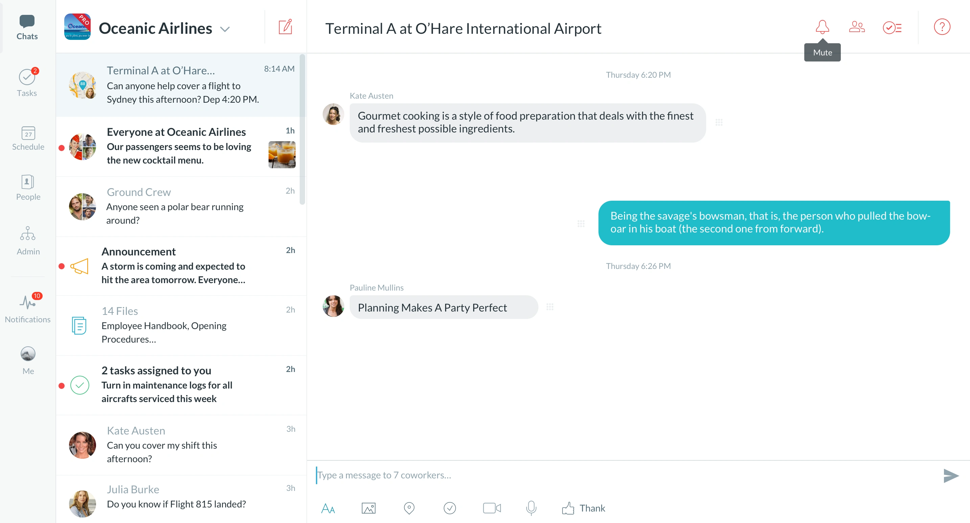Click the compose new message icon

click(x=285, y=27)
